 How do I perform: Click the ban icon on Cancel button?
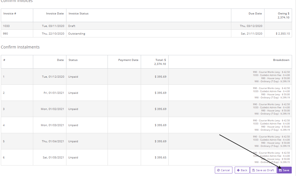219,170
